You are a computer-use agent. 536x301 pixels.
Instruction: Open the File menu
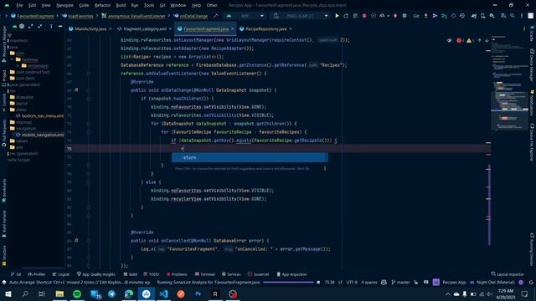(x=19, y=5)
